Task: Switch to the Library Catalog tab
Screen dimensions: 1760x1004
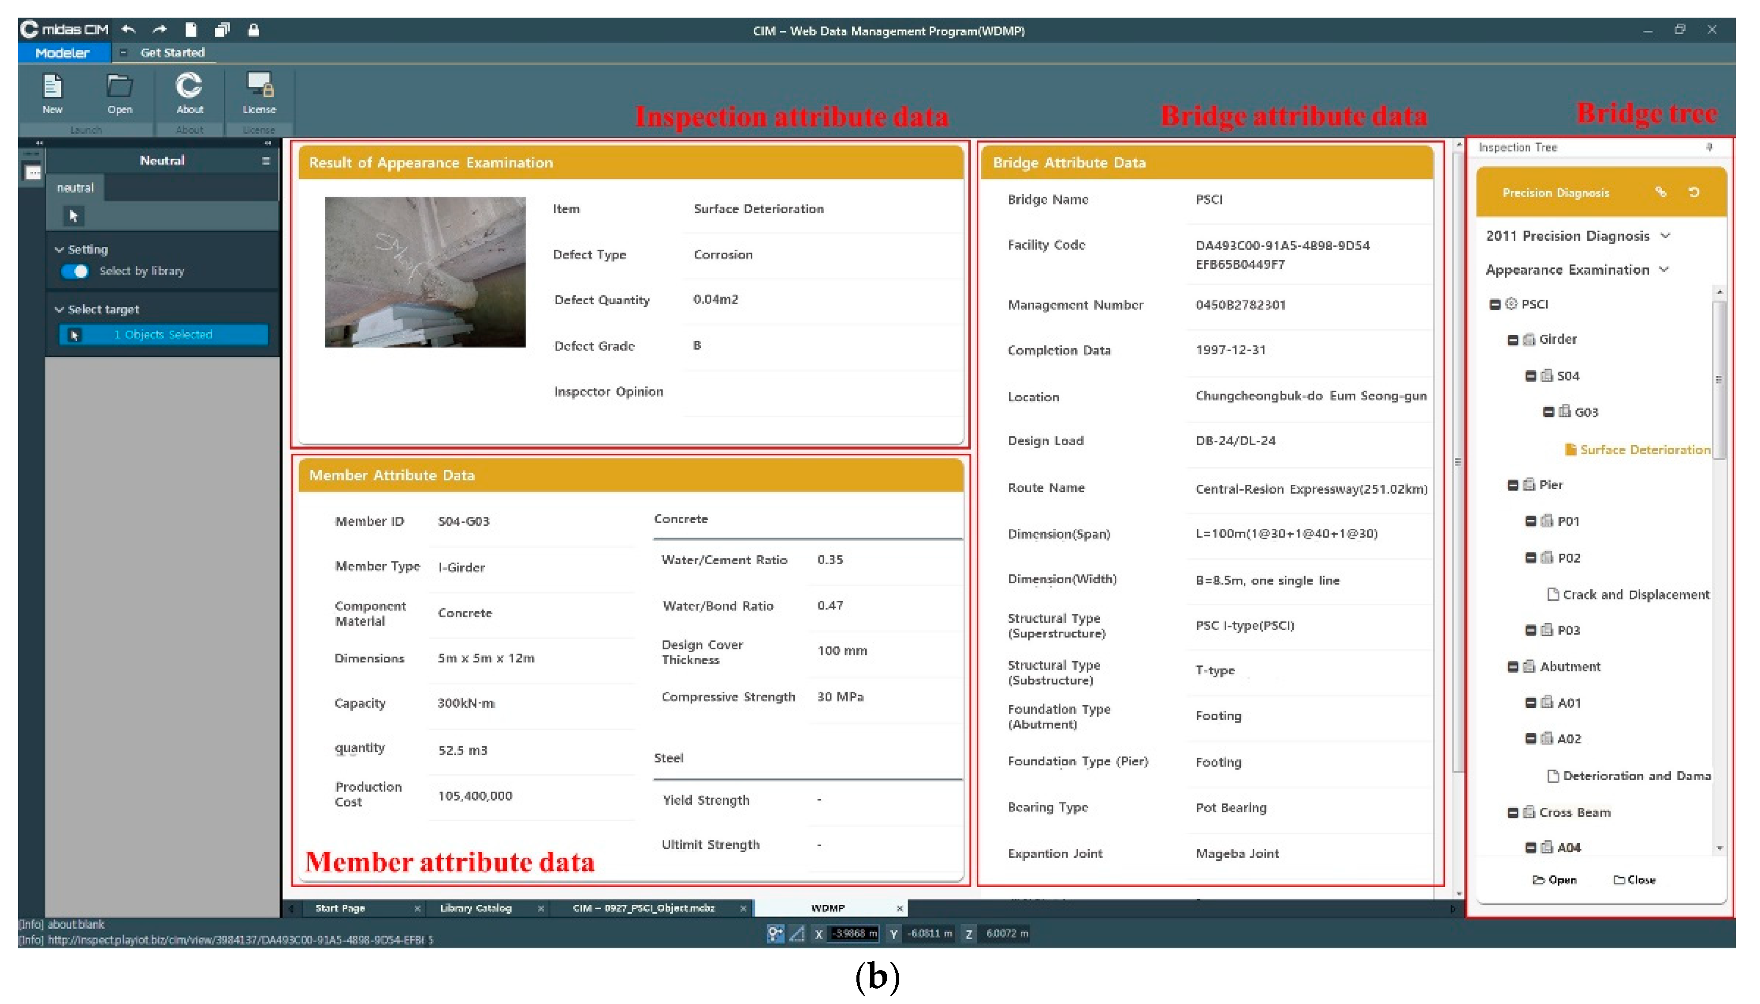Action: pyautogui.click(x=476, y=908)
